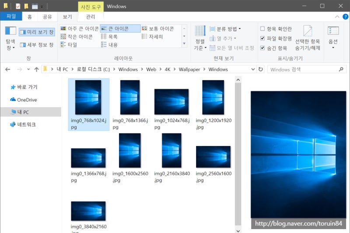This screenshot has height=233, width=350.
Task: Click Wallpaper in the address path
Action: click(x=189, y=70)
